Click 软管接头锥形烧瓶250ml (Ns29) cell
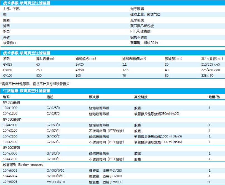This screenshot has width=225, height=185. 157,114
